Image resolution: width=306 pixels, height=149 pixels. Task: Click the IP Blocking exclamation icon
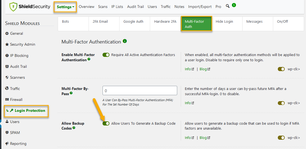(7, 55)
